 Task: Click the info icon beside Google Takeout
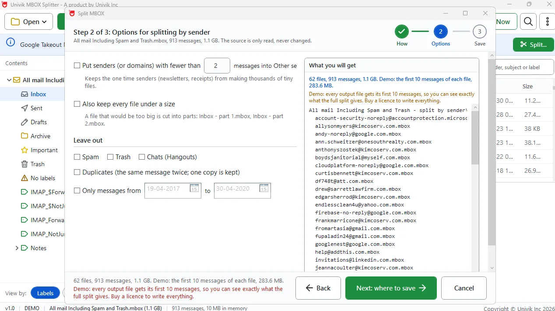pyautogui.click(x=11, y=43)
